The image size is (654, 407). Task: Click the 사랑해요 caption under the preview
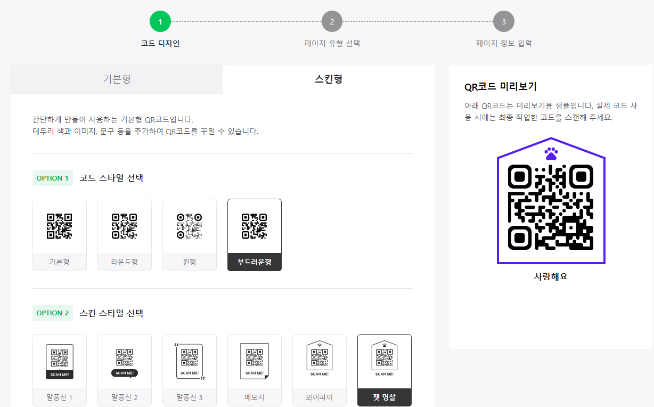pyautogui.click(x=551, y=277)
